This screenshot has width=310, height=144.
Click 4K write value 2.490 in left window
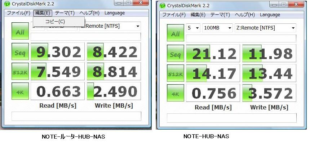[114, 91]
